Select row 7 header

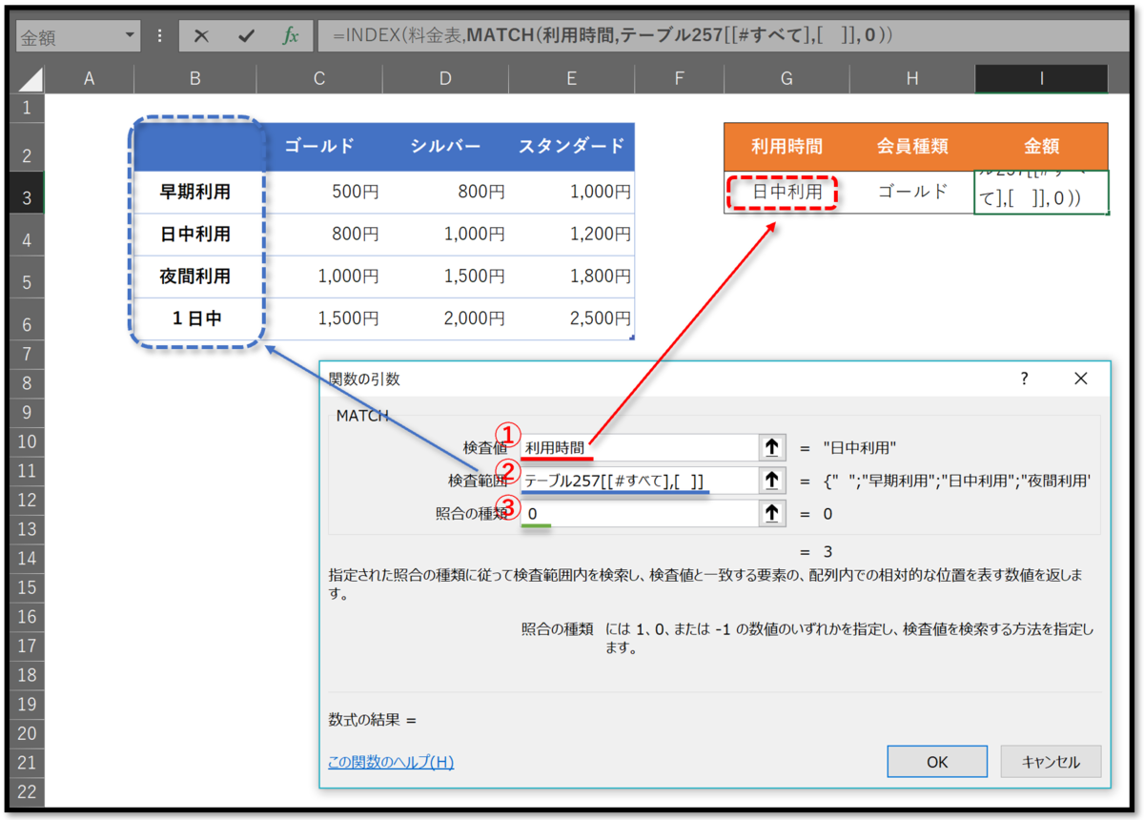tap(27, 355)
